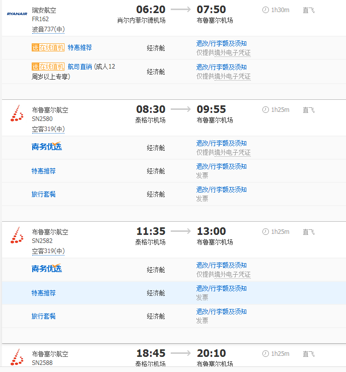Click the duration clock icon for the 18:45 flight
This screenshot has height=372, width=346.
265,353
